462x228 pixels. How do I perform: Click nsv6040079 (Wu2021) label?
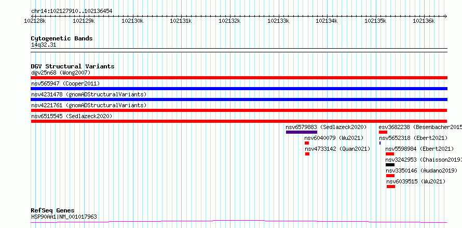coord(334,138)
